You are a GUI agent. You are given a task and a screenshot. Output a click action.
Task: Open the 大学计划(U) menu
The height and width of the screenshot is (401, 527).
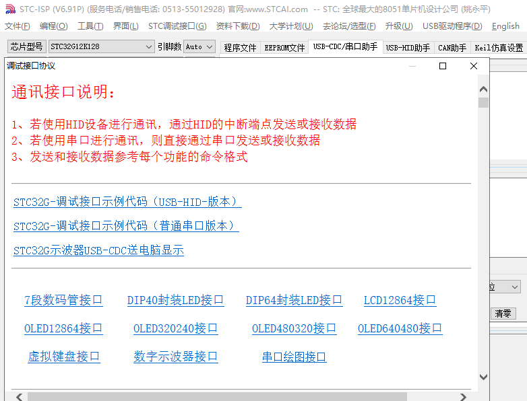[x=291, y=26]
